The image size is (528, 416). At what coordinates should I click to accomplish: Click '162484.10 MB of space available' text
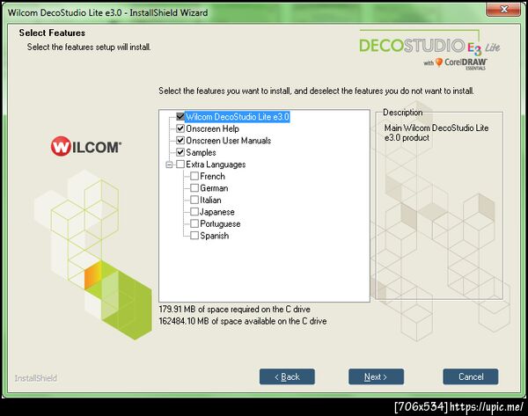click(243, 321)
